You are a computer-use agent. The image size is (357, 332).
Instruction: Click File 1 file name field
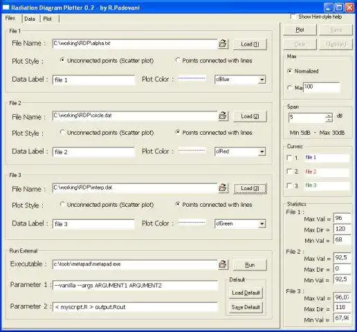click(135, 44)
